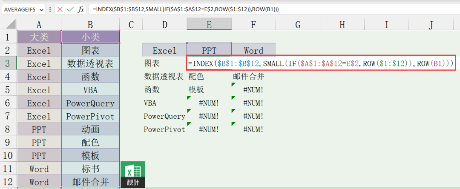Click cell B8 containing 动画

coord(90,129)
